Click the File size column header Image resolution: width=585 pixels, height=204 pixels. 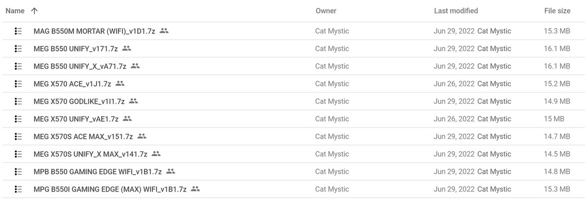557,11
